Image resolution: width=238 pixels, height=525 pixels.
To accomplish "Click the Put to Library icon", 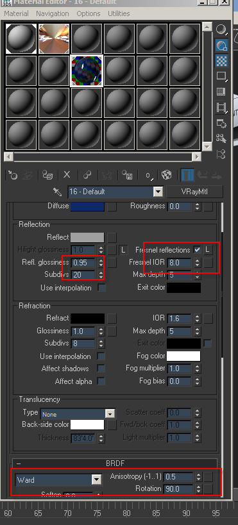I will pos(127,175).
